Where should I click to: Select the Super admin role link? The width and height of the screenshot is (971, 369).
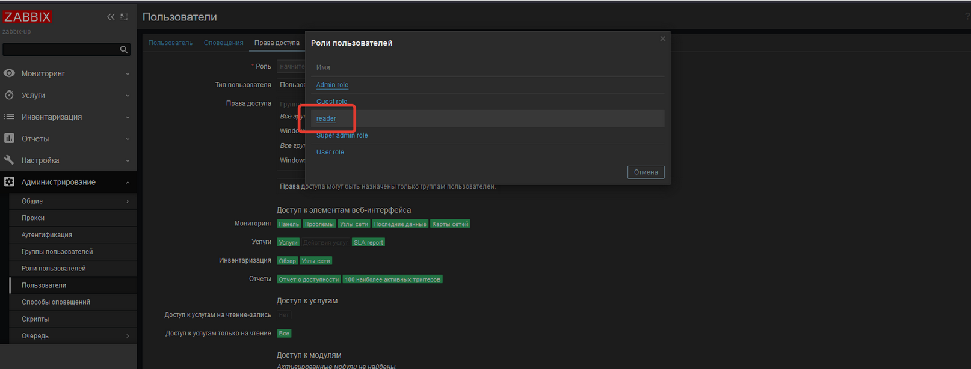[x=342, y=135]
